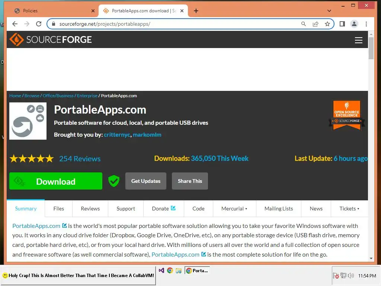Click the green Download button
Image resolution: width=381 pixels, height=286 pixels.
tap(56, 181)
